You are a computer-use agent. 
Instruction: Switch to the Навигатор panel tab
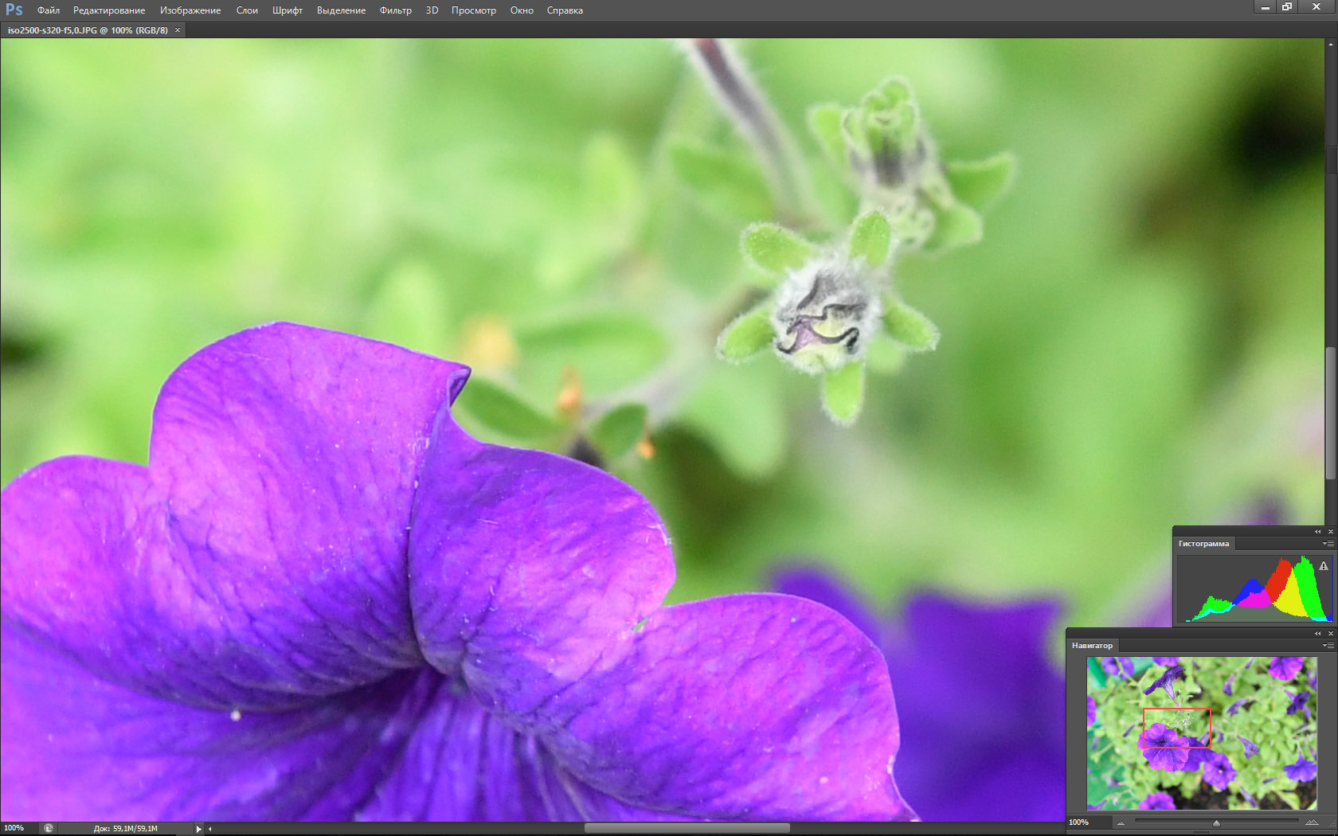1092,646
